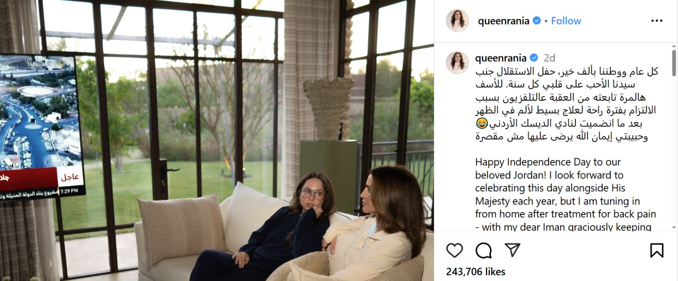Share post via paper plane icon
Viewport: 678px width, 281px height.
(x=512, y=250)
